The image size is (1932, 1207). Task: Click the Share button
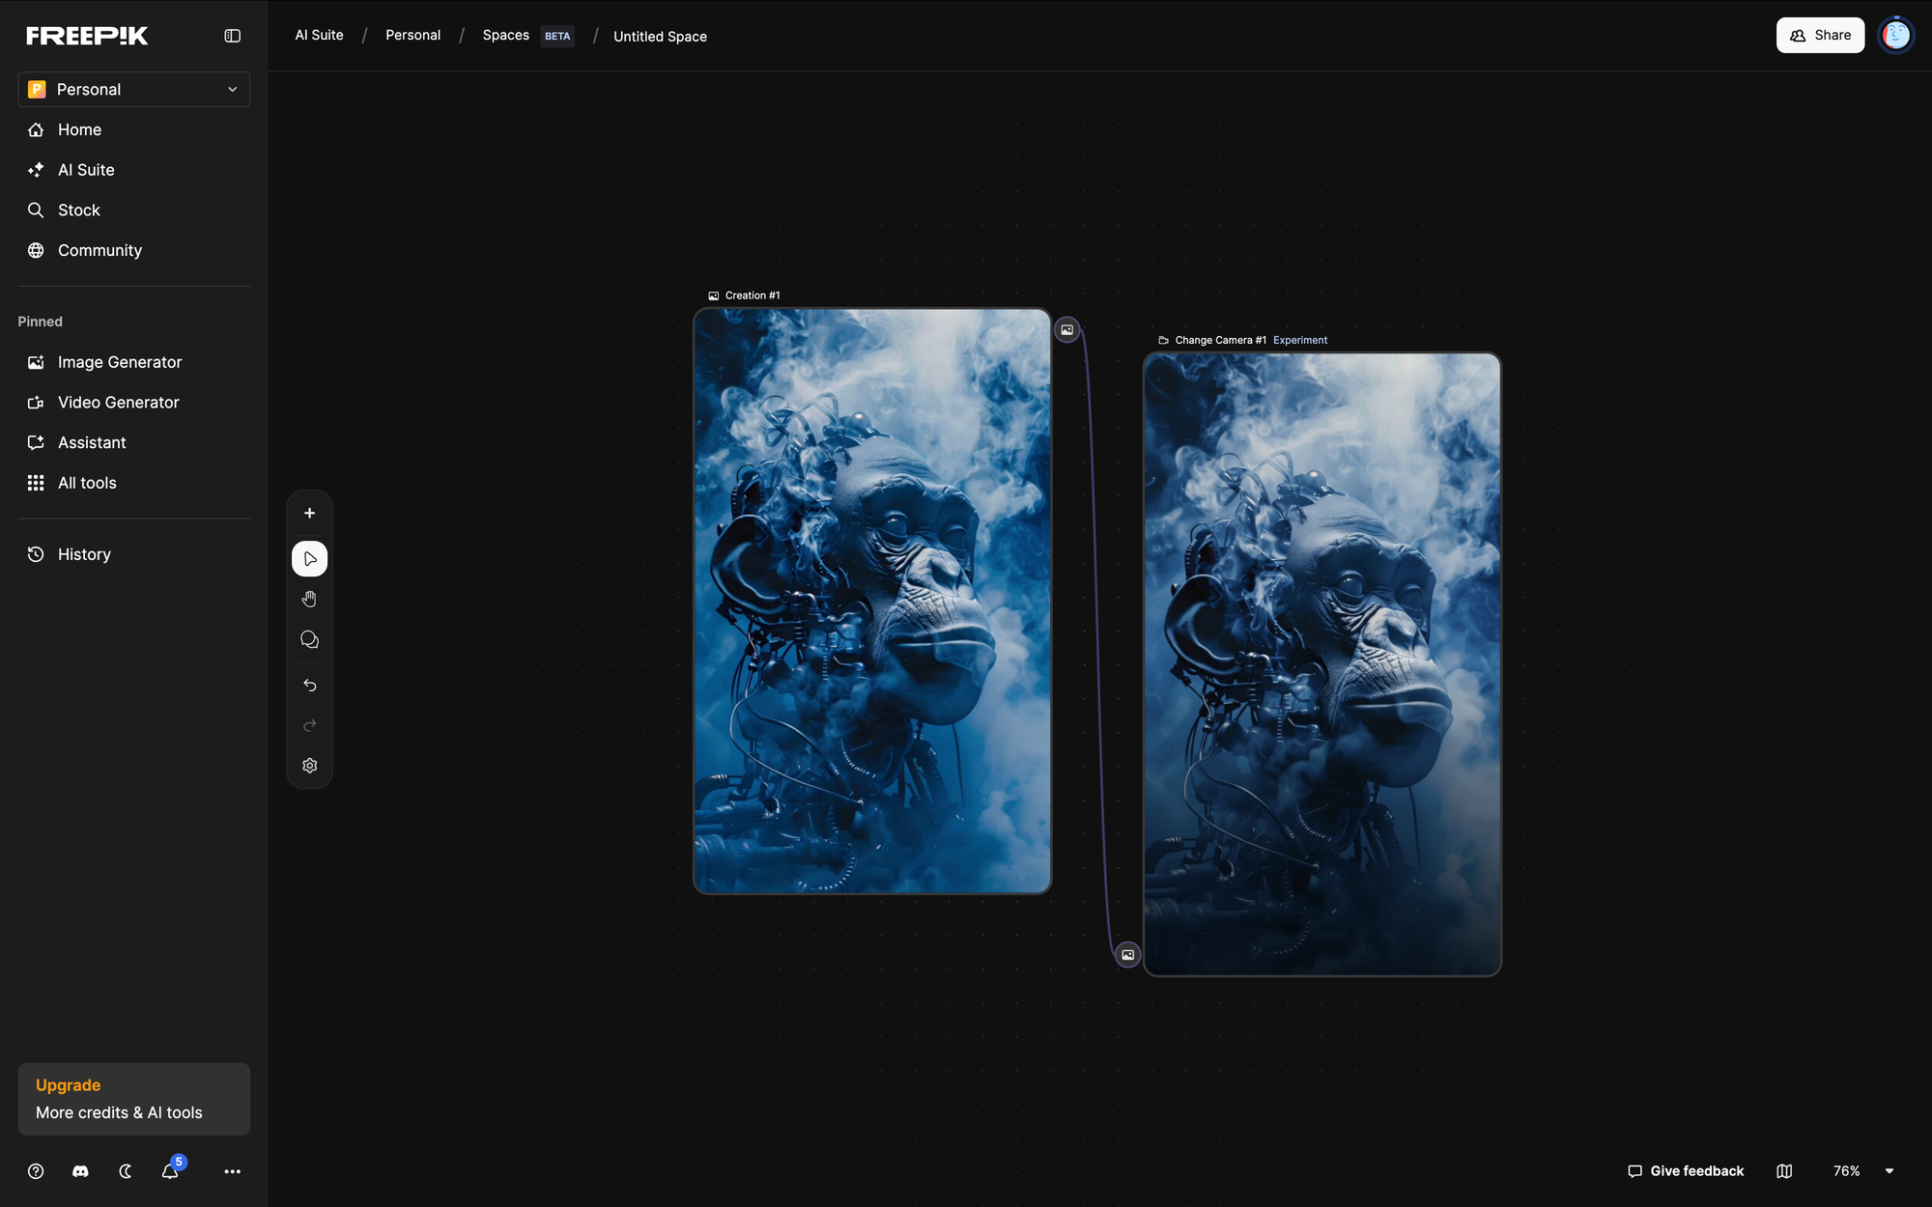[x=1820, y=36]
